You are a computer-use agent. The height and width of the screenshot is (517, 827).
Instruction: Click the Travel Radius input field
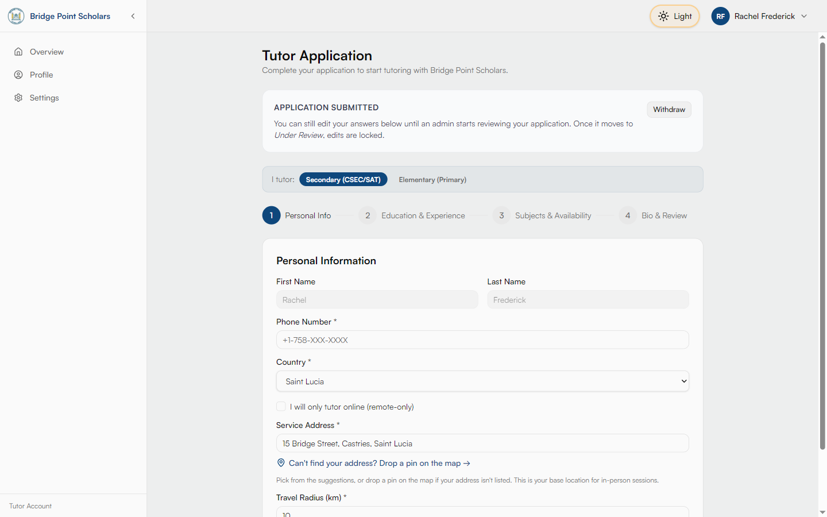point(482,512)
